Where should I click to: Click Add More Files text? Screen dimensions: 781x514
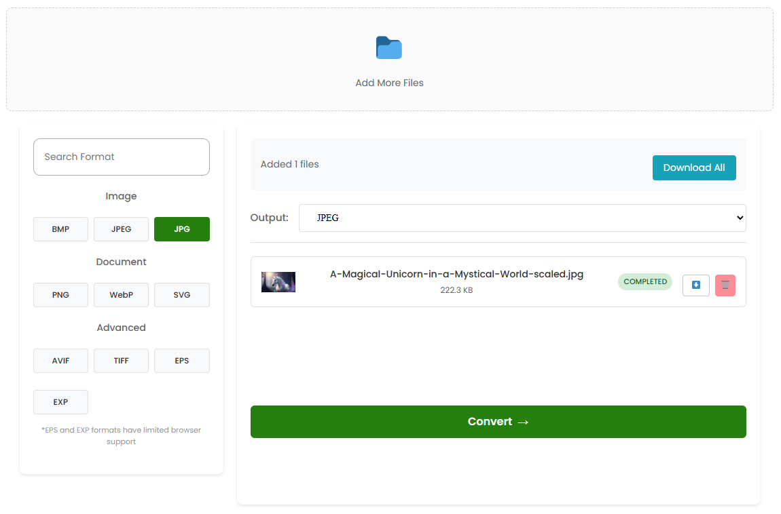389,83
